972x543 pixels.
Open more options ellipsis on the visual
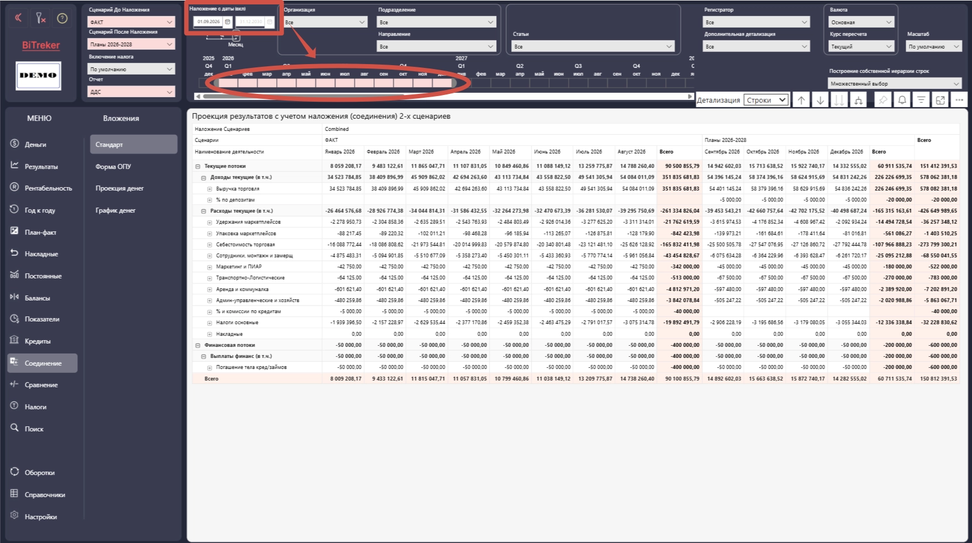pyautogui.click(x=959, y=100)
